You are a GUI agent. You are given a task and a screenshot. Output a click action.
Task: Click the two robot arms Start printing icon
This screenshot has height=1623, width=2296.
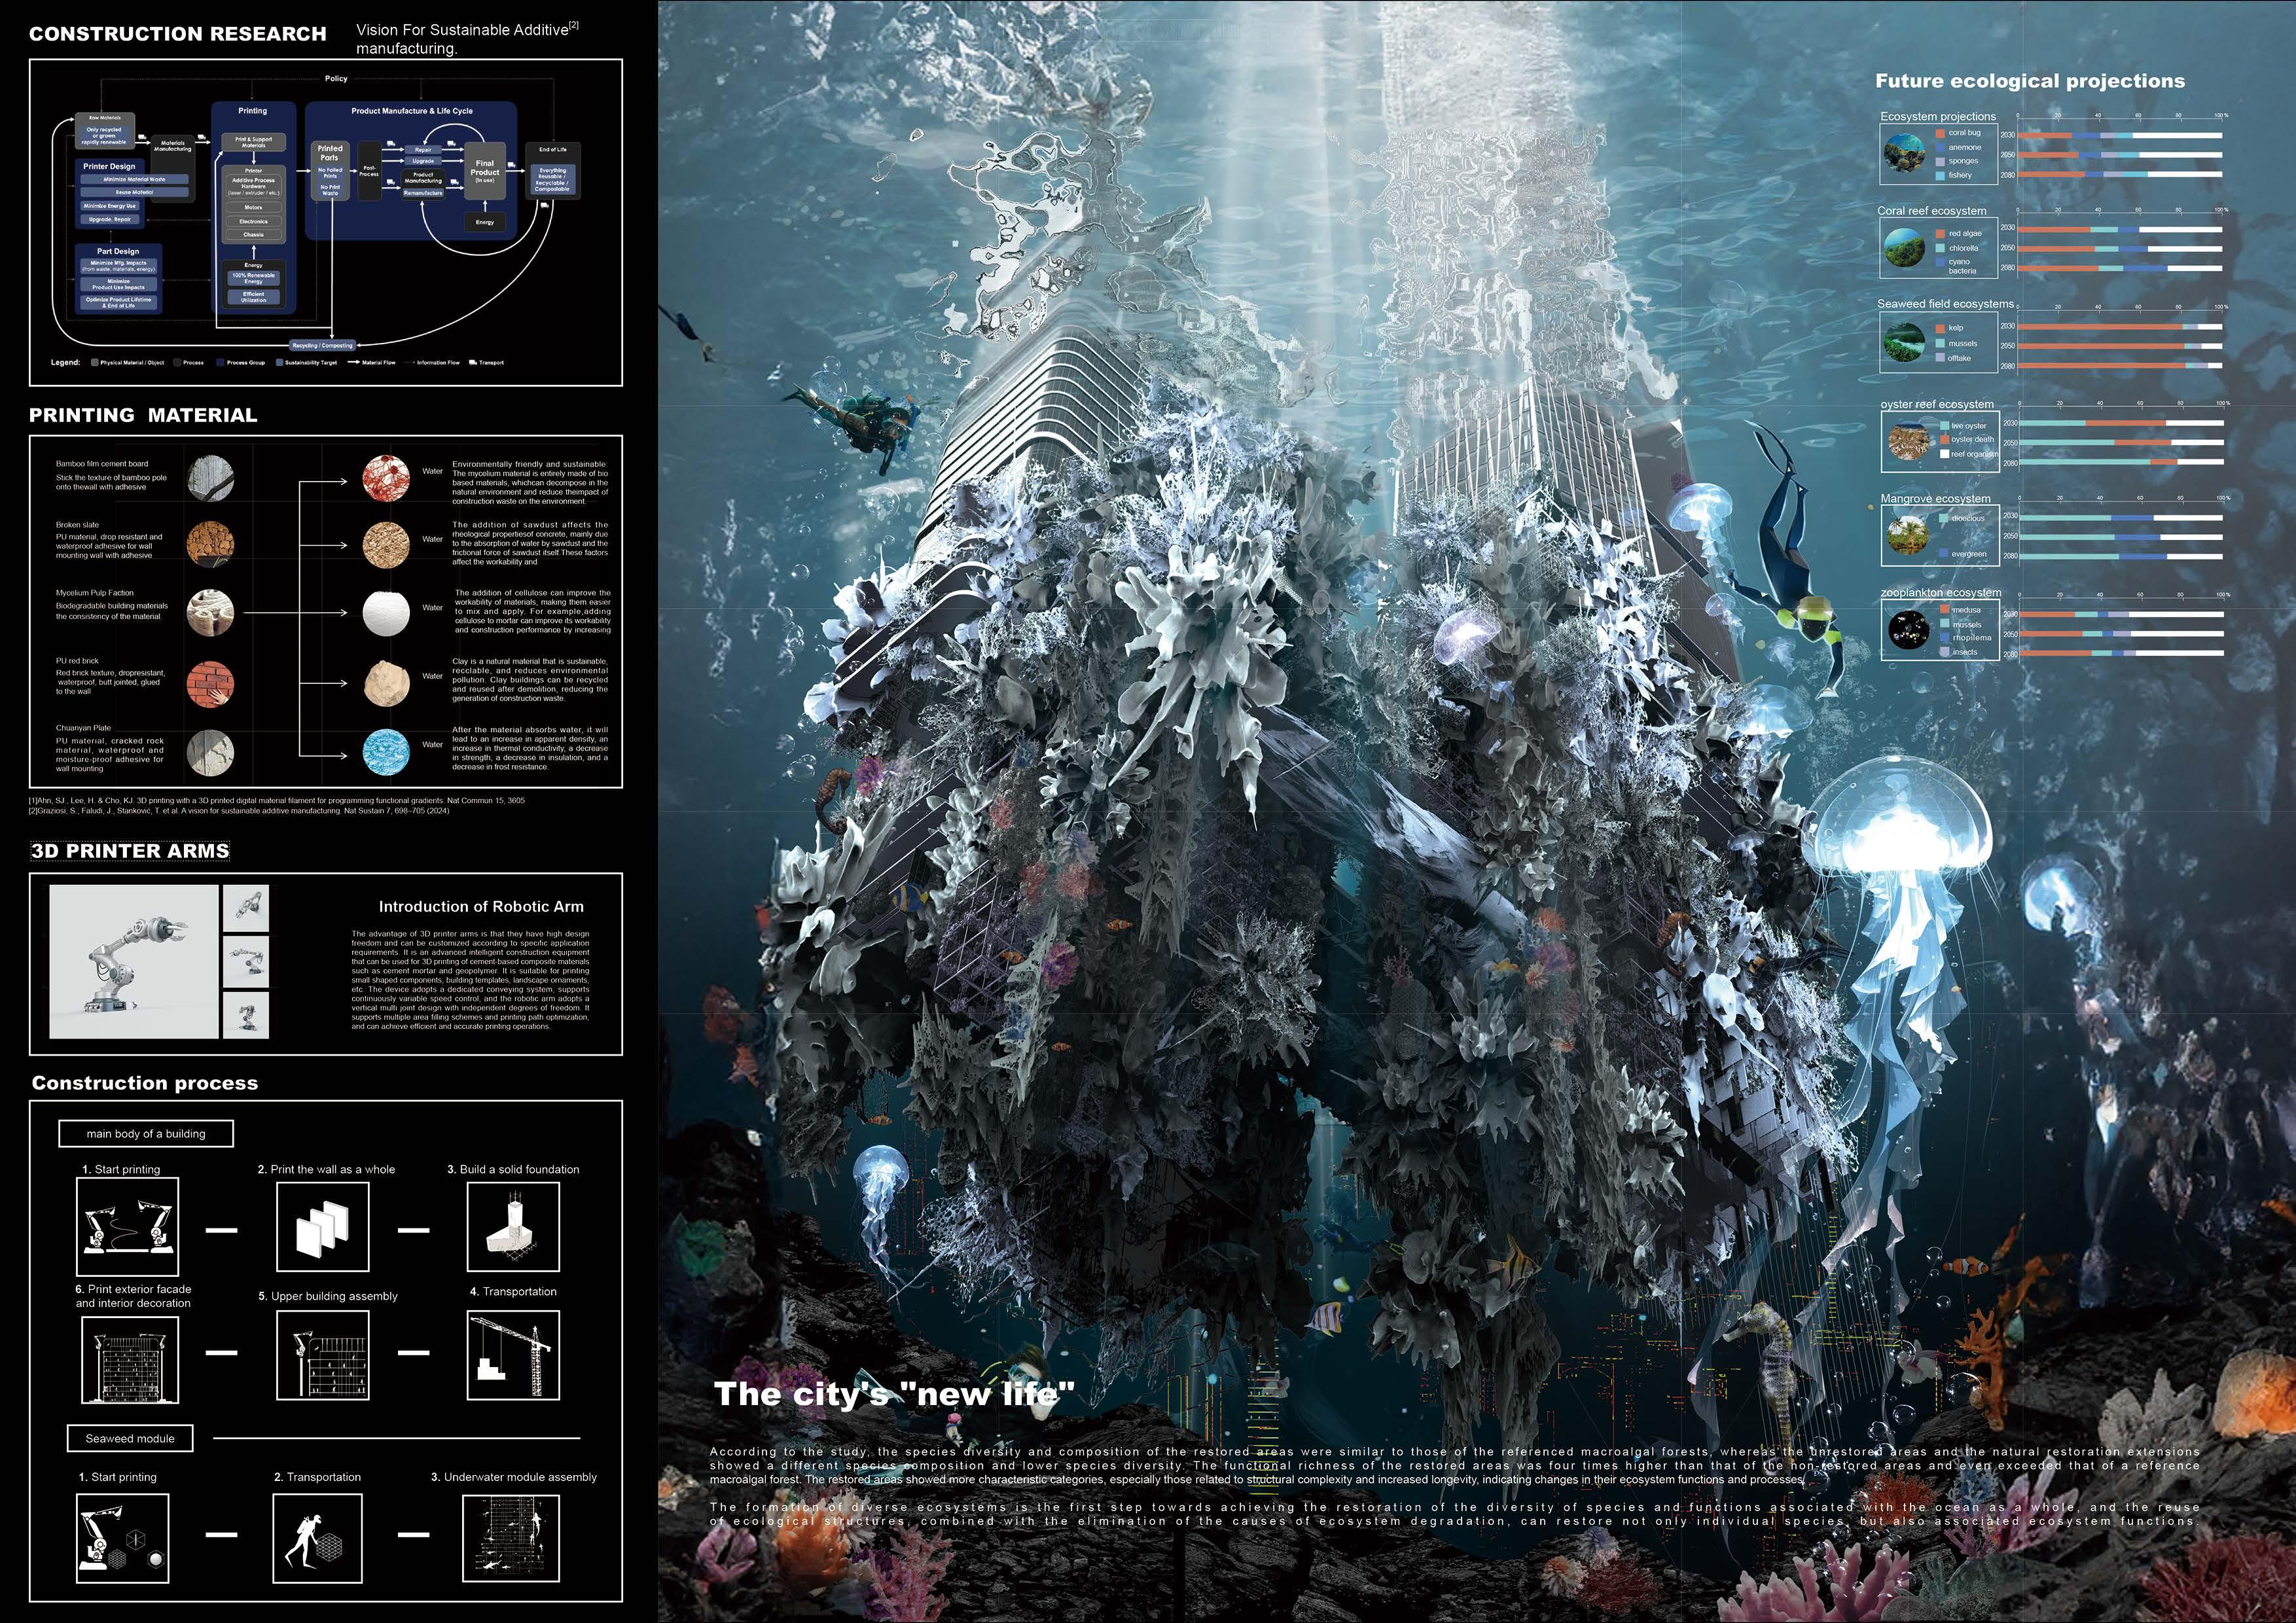[x=128, y=1227]
